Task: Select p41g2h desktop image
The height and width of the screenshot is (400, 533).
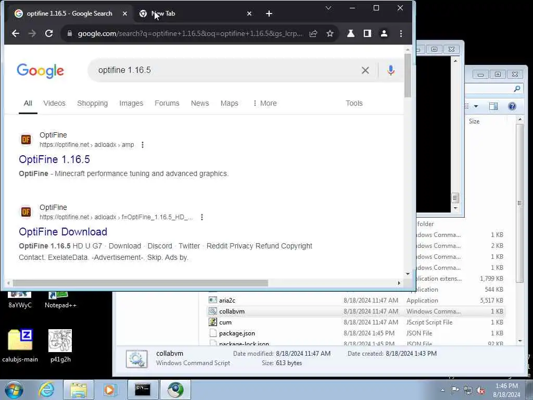Action: [60, 346]
